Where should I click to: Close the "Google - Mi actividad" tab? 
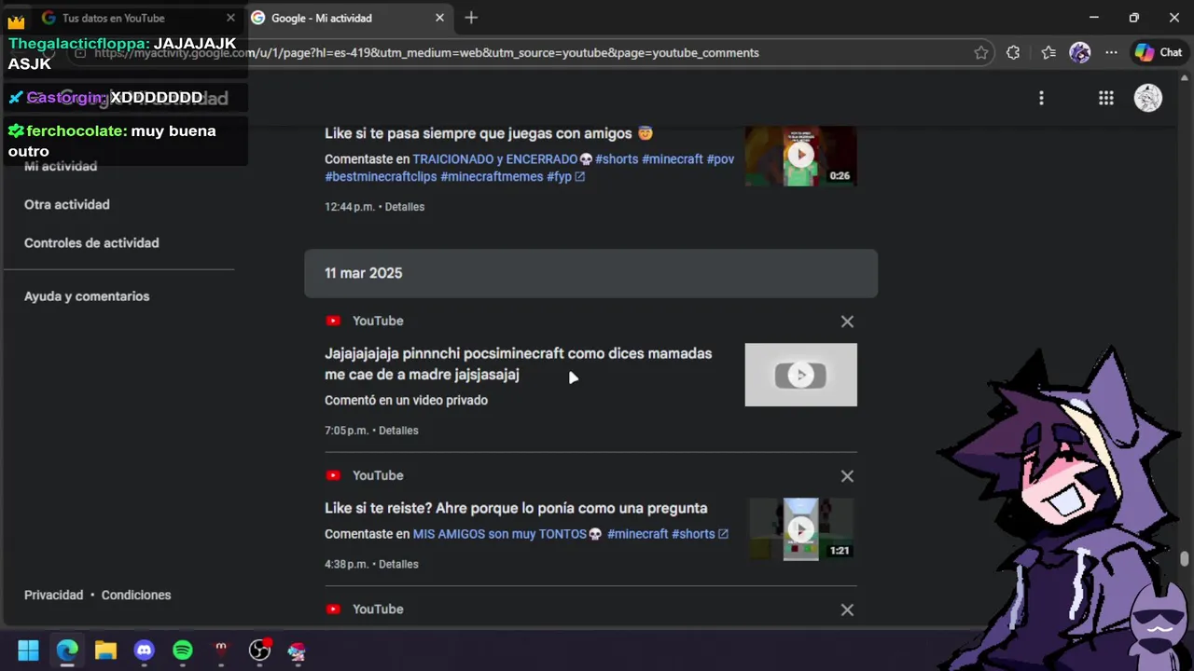pos(439,18)
